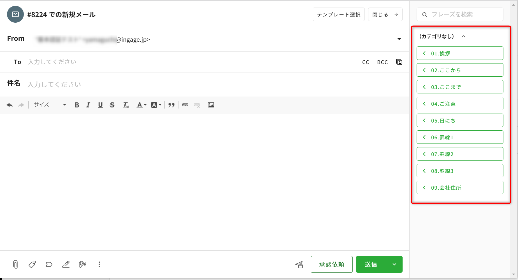Click the attach file paperclip icon
The height and width of the screenshot is (280, 518).
15,264
